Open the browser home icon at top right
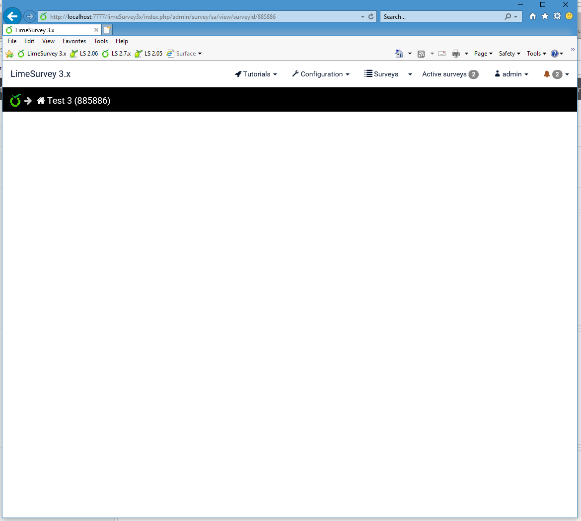This screenshot has width=581, height=521. [533, 16]
